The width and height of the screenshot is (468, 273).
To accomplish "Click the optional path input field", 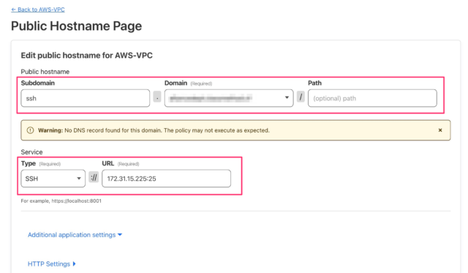I will tap(372, 98).
